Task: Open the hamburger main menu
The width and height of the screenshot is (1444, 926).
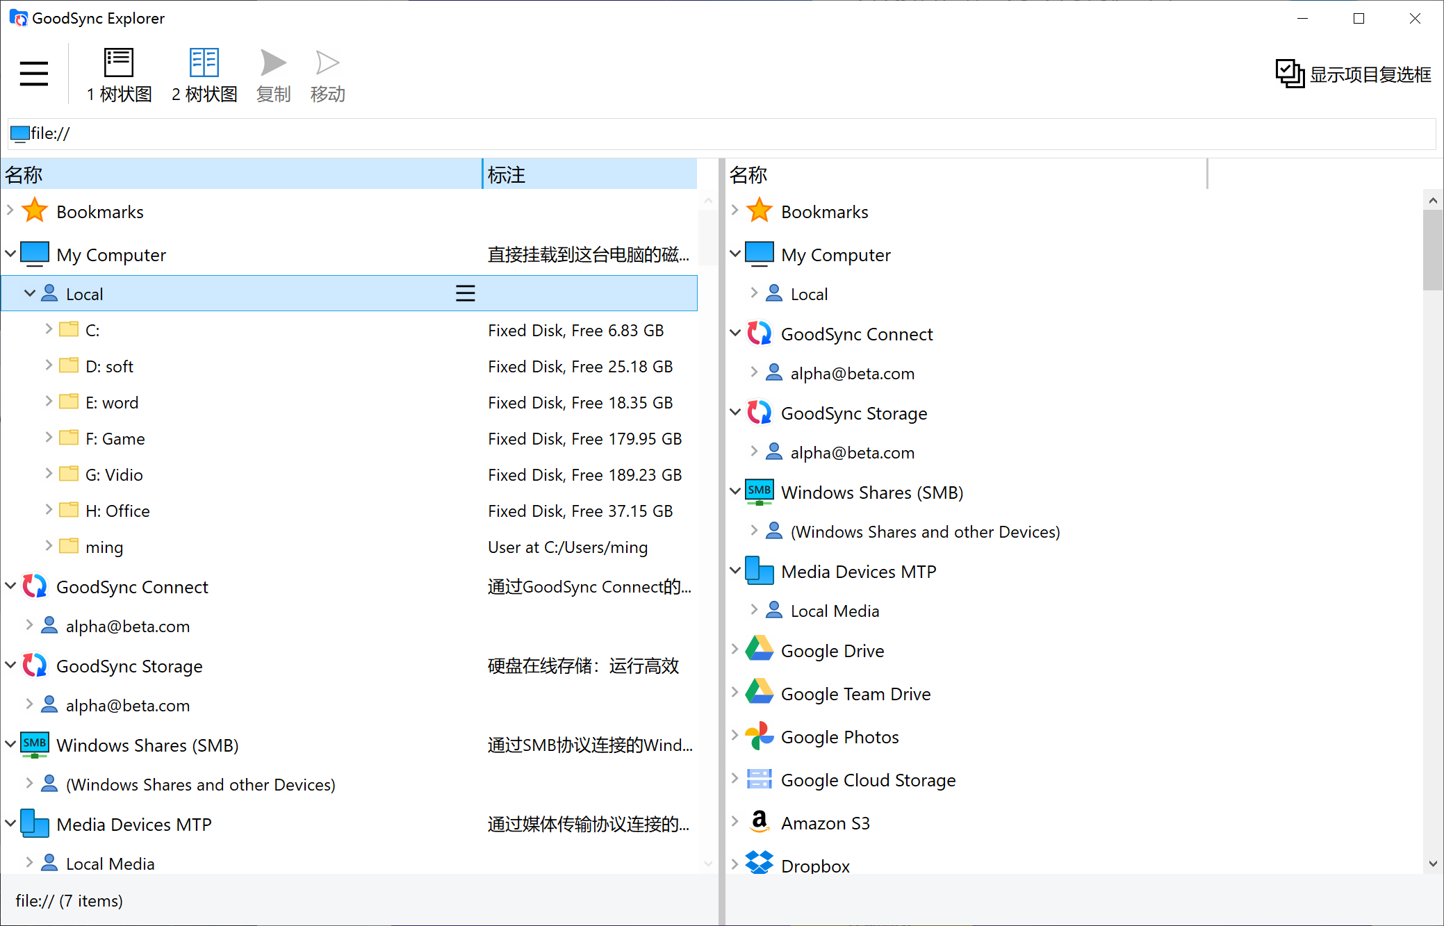Action: [x=34, y=73]
